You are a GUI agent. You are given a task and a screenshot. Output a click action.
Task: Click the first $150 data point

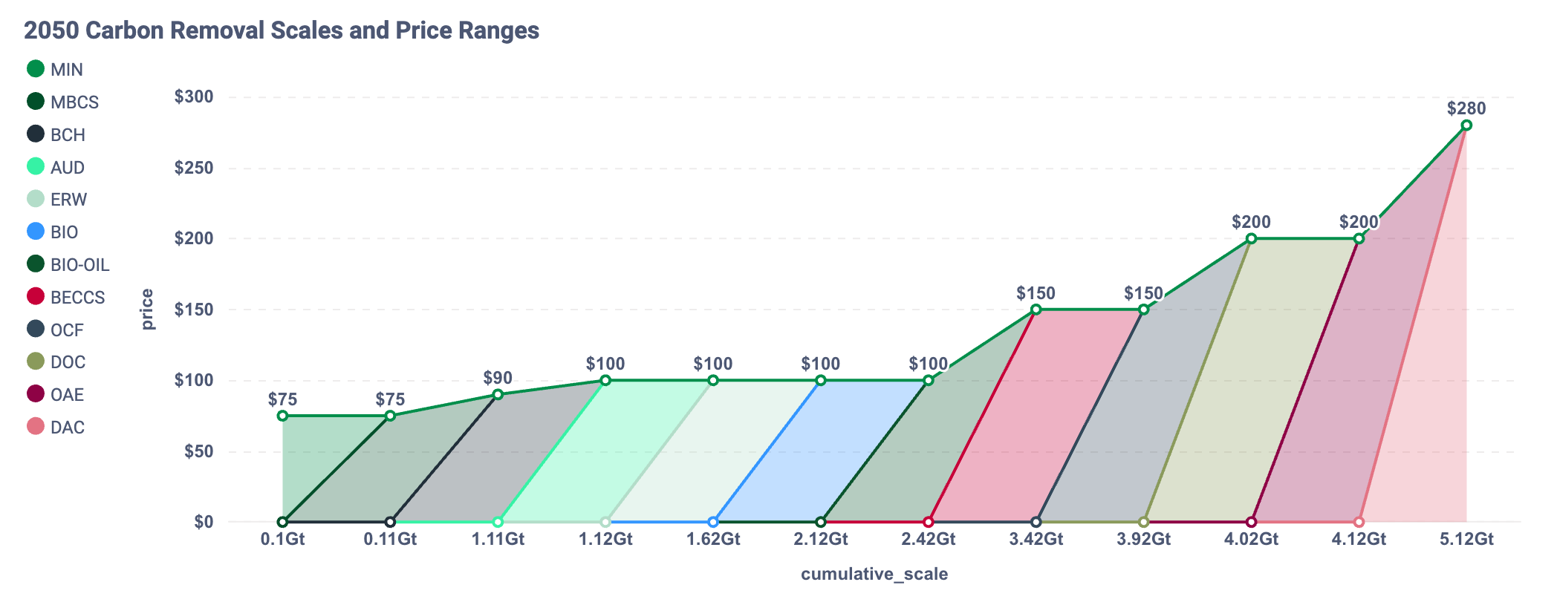point(1036,310)
